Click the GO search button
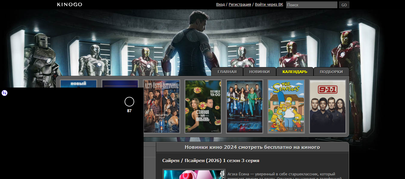 (x=344, y=5)
